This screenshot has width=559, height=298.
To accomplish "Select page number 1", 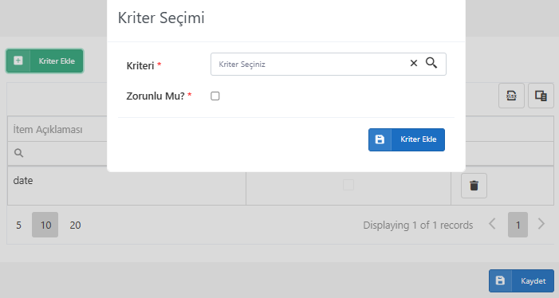I will coord(518,225).
